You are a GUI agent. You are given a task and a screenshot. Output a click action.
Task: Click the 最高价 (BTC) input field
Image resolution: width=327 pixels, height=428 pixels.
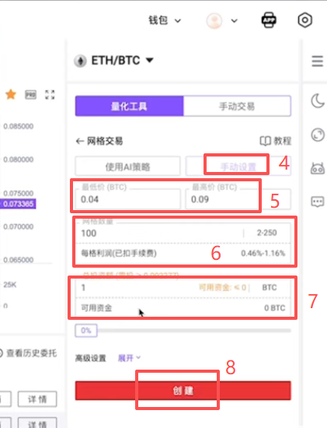pyautogui.click(x=238, y=199)
